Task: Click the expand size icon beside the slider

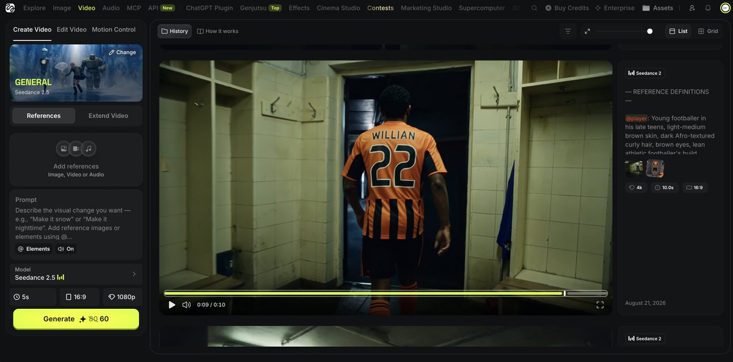Action: pos(587,31)
